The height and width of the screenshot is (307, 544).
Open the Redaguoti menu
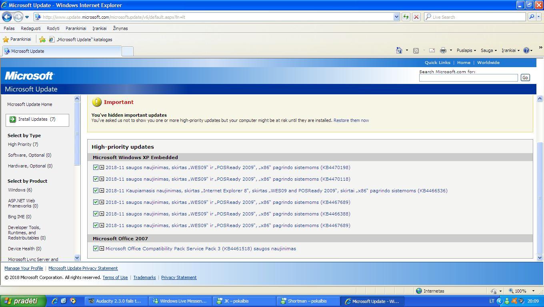(30, 28)
